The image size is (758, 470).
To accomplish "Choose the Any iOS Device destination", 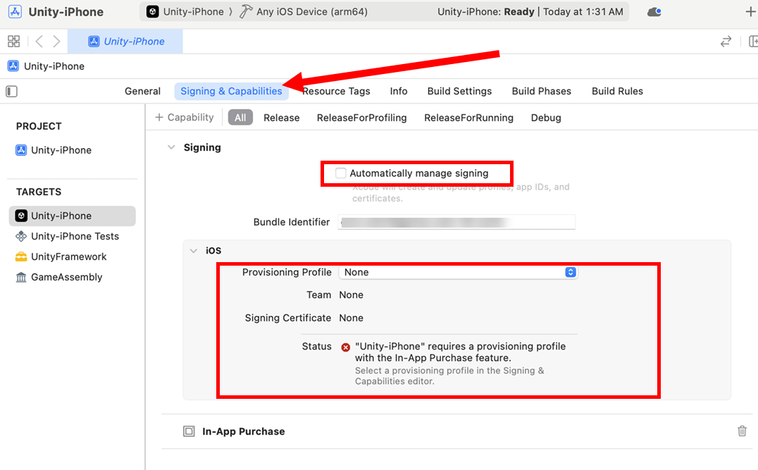I will 304,11.
